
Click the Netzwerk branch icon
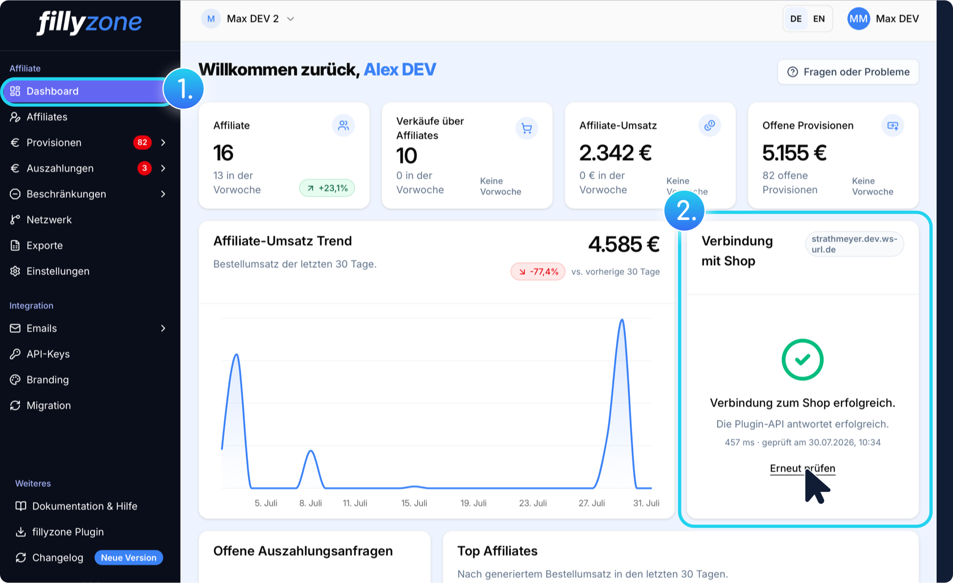click(x=15, y=220)
